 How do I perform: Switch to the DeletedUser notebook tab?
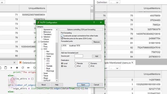27,63
